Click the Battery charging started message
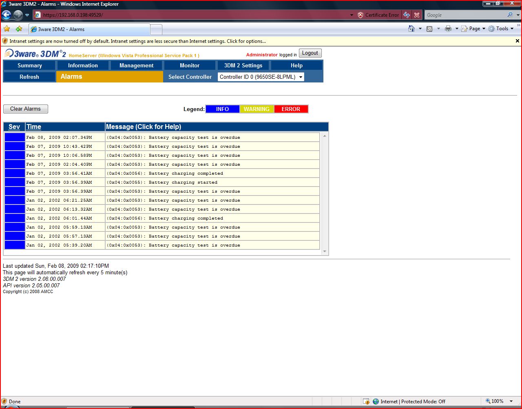Viewport: 522px width, 409px height. [162, 182]
